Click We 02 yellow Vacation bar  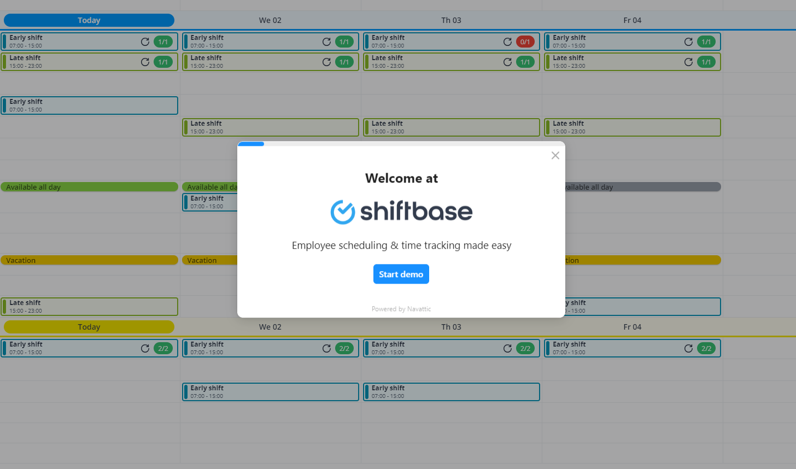coord(210,260)
